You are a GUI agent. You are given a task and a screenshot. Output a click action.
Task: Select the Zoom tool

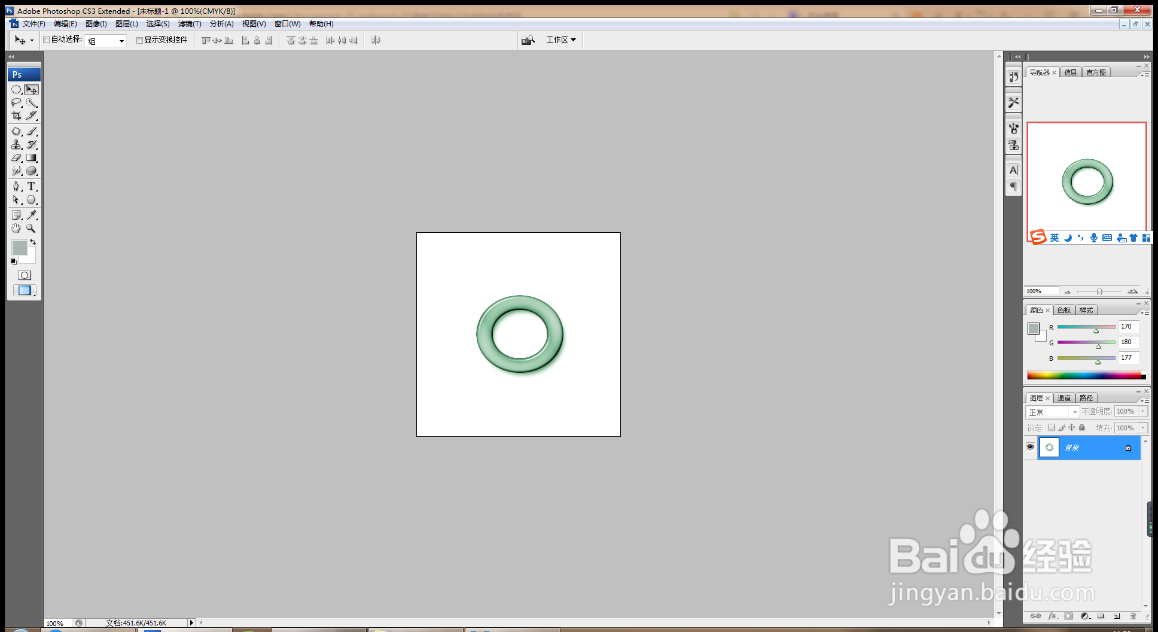pyautogui.click(x=32, y=228)
